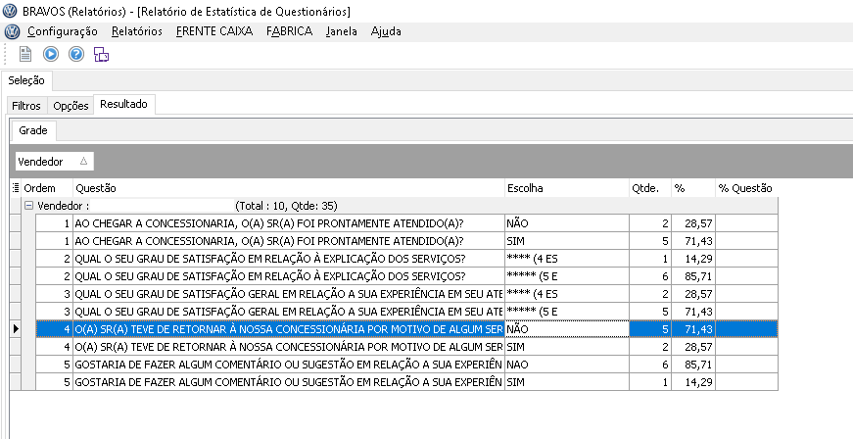Image resolution: width=853 pixels, height=439 pixels.
Task: Select EXPLICAÇÃO DOS SERVIÇOS row with 14,29
Action: (x=407, y=259)
